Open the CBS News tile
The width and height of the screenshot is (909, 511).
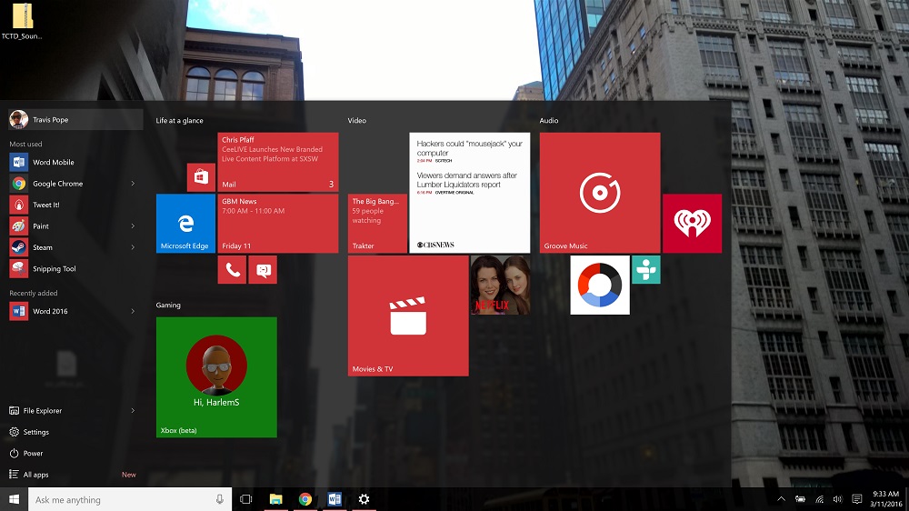[x=470, y=193]
